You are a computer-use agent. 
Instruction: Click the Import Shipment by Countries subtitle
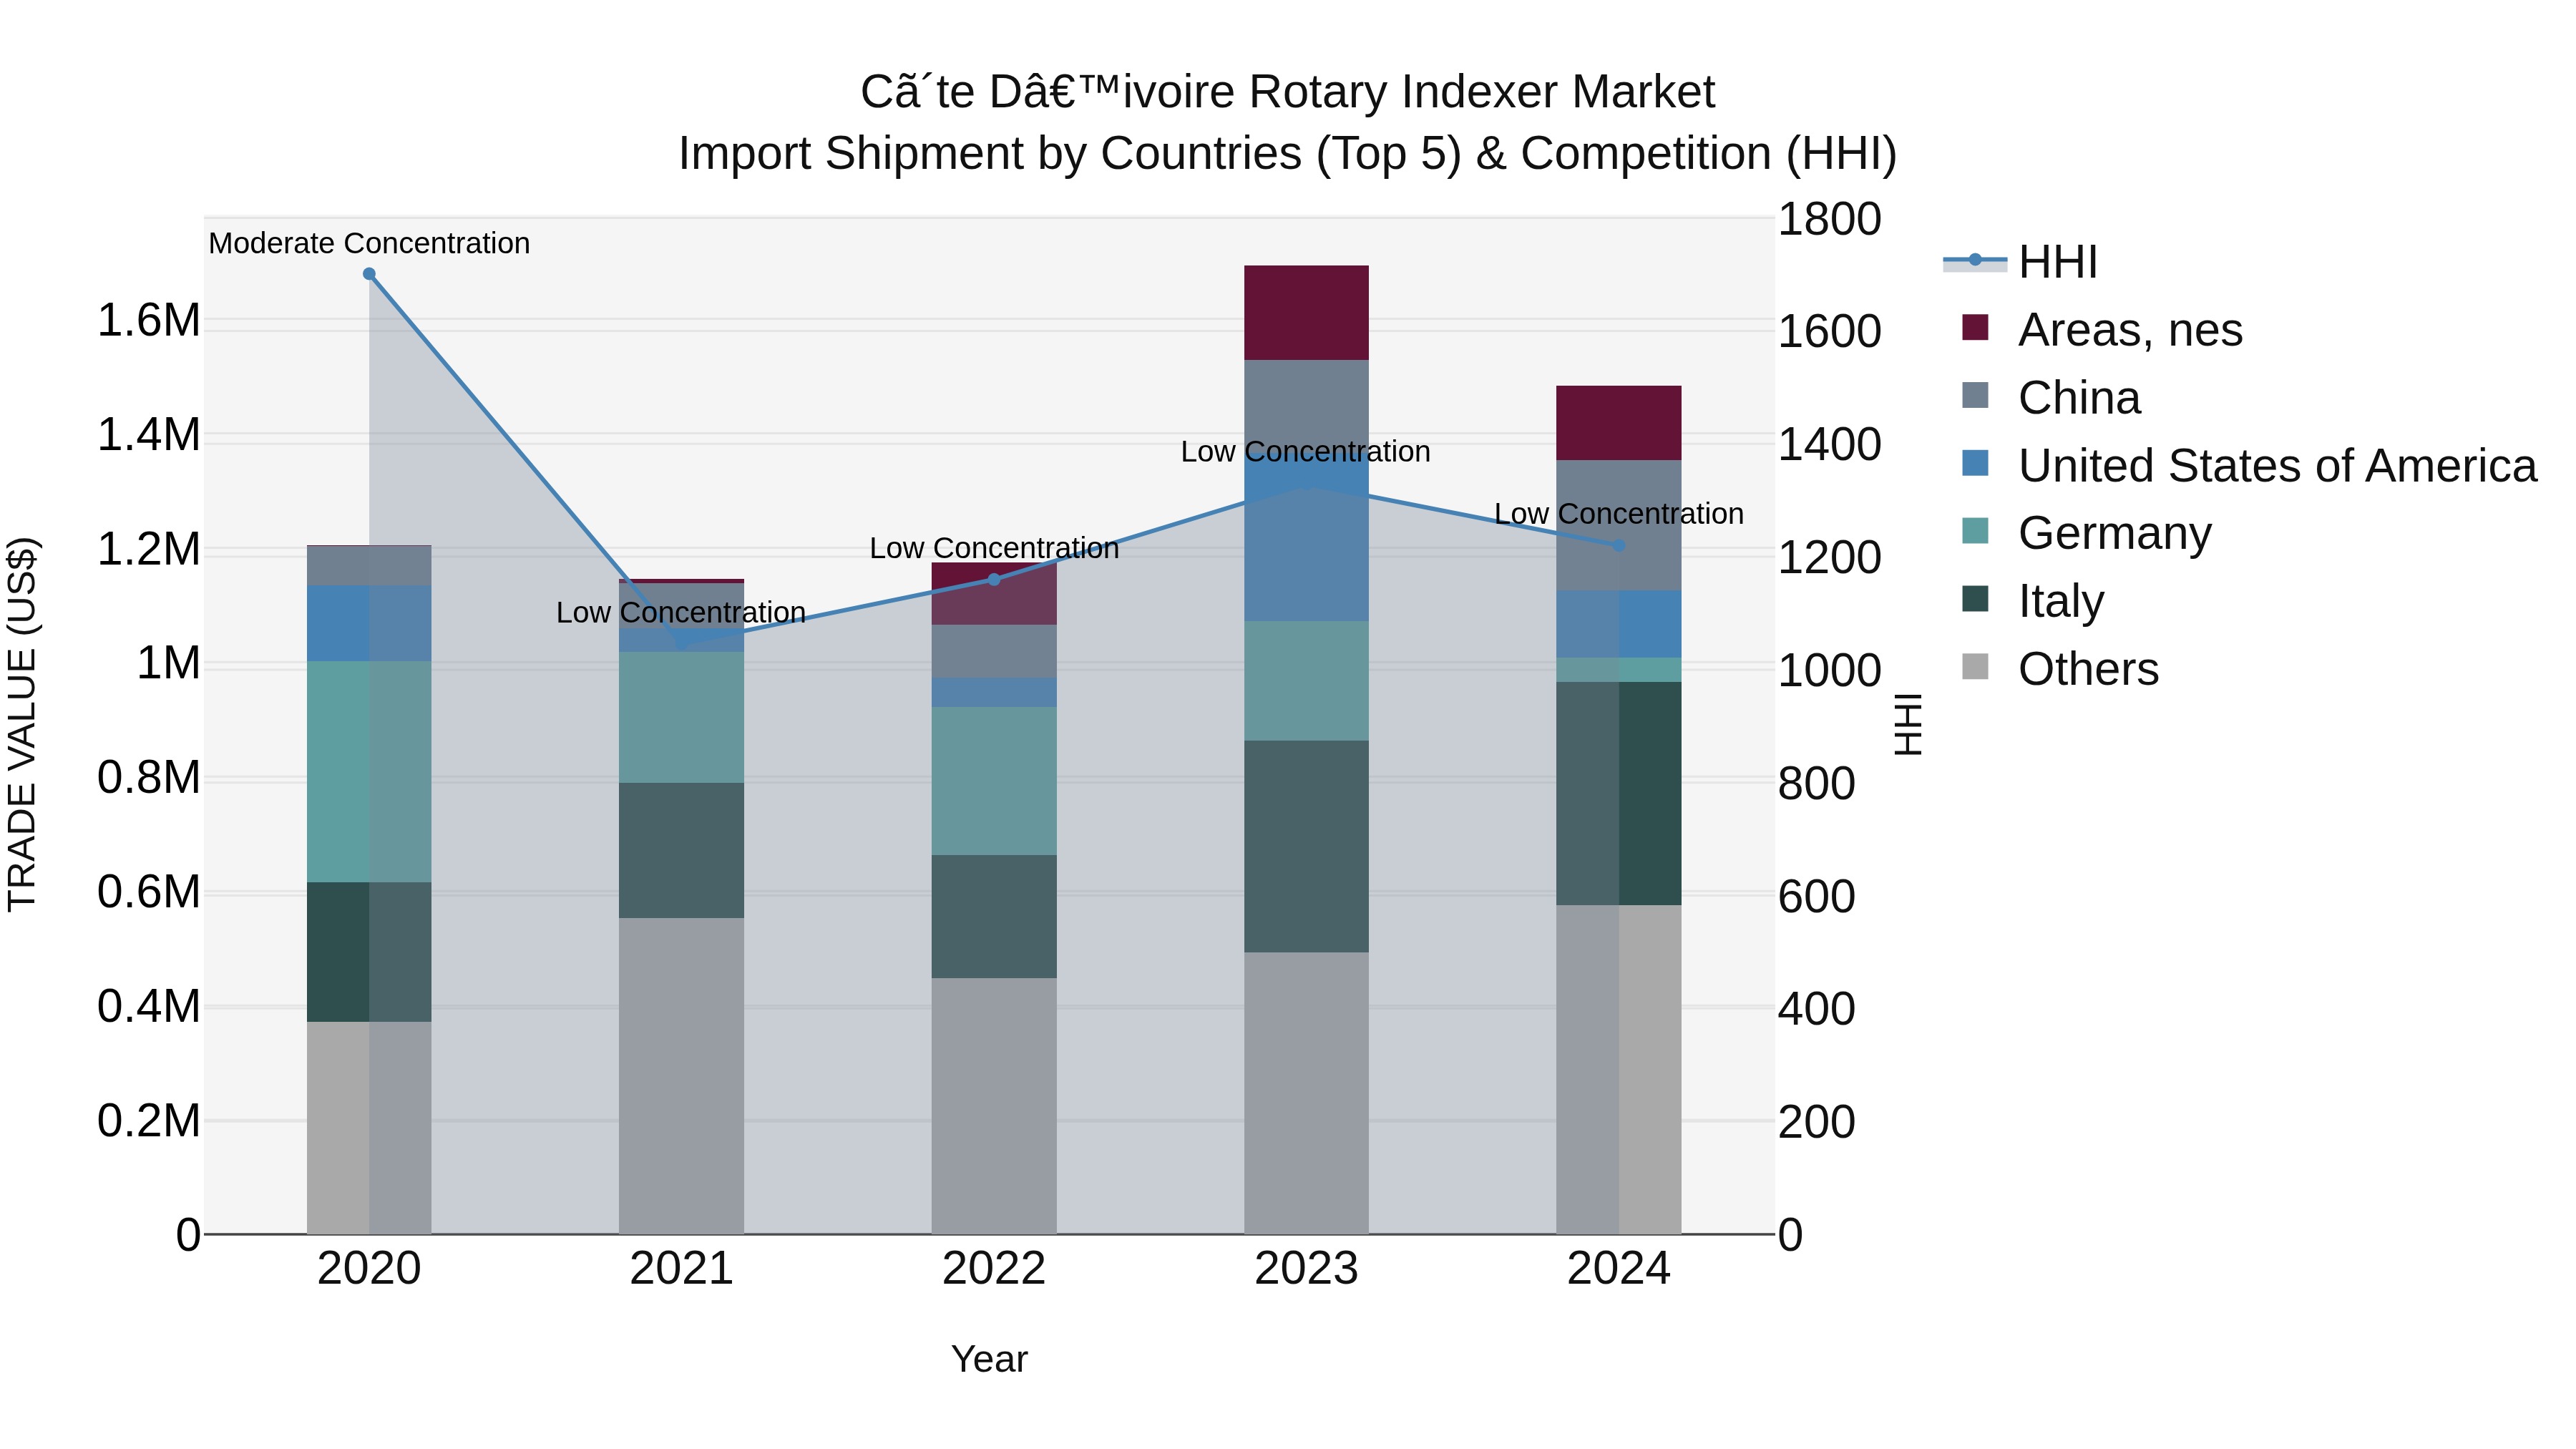1288,154
